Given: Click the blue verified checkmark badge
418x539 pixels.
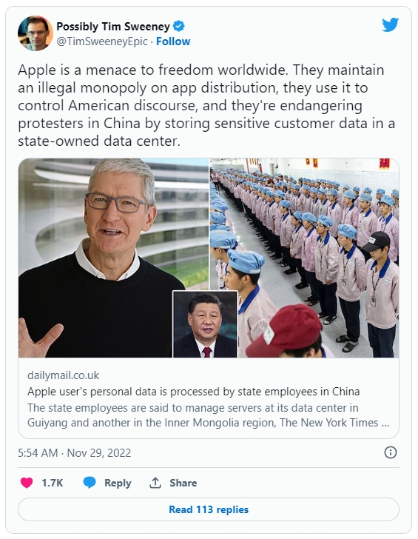Looking at the screenshot, I should 178,26.
